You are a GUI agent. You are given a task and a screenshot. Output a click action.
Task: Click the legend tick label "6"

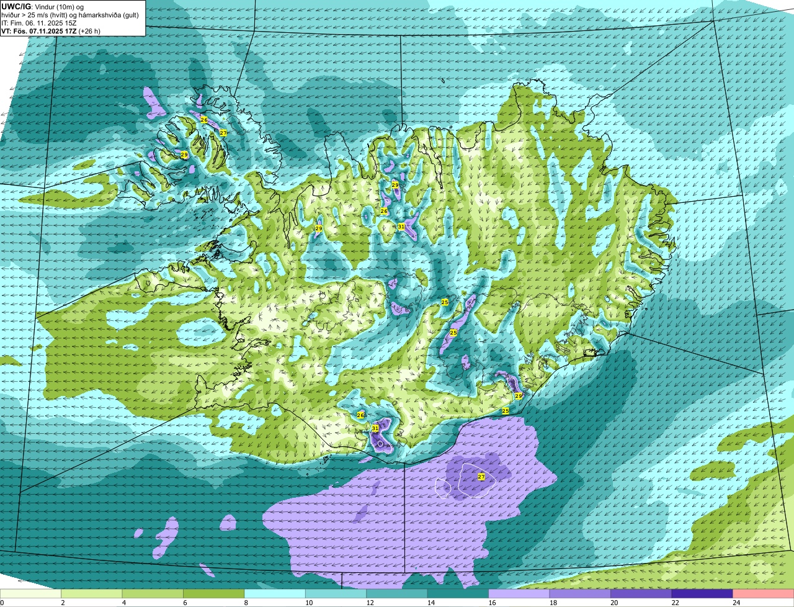pos(184,603)
